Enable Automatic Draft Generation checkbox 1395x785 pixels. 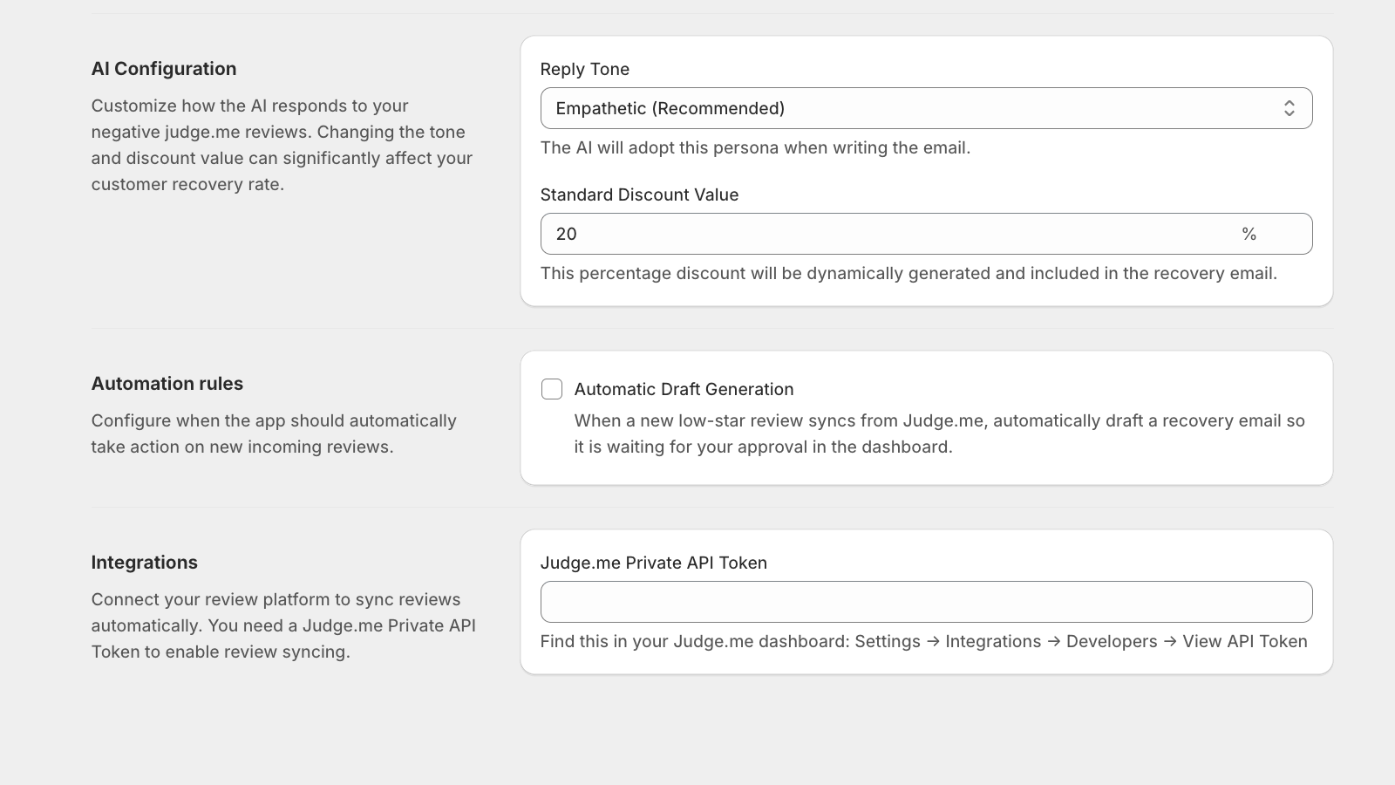click(x=552, y=389)
